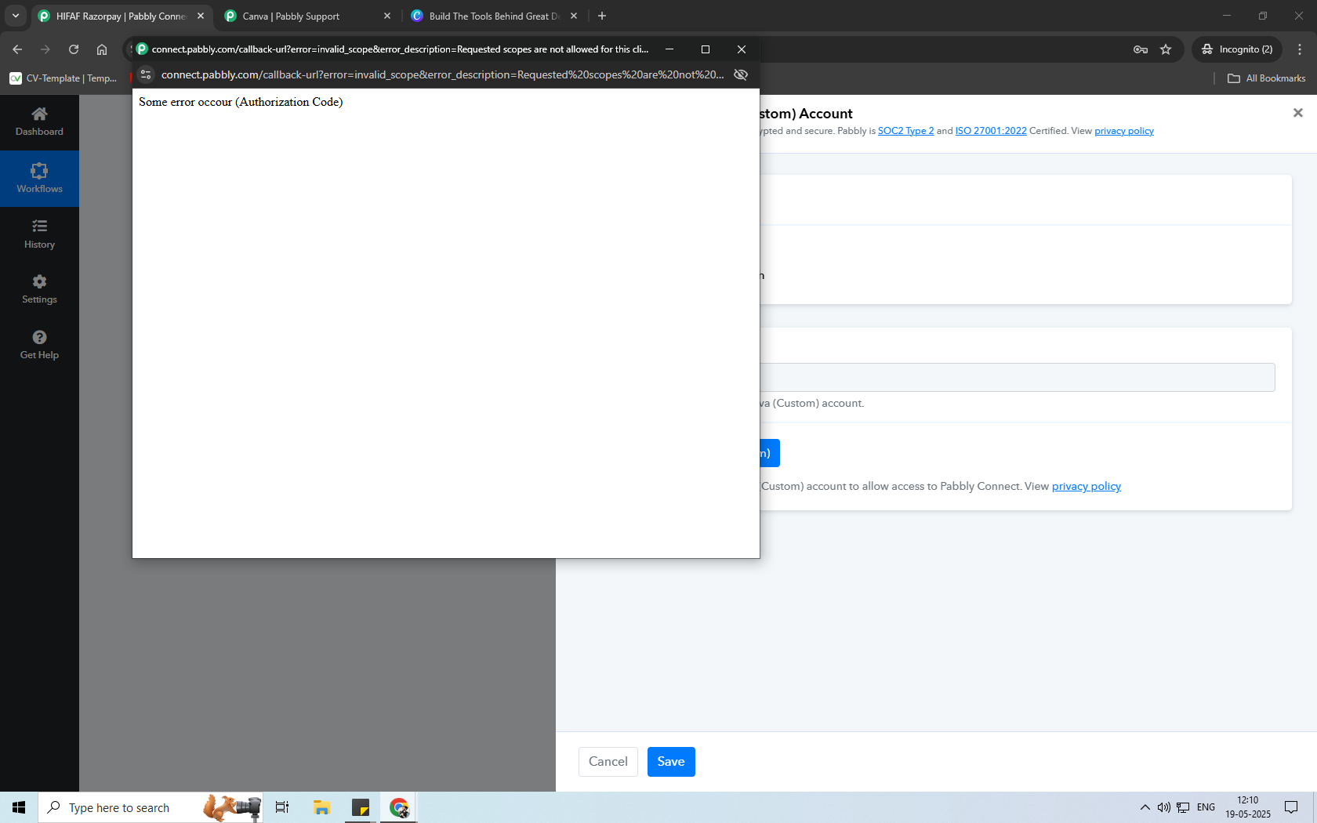Screen dimensions: 1317x823
Task: Open the SOC2 Type 2 link
Action: coord(905,131)
